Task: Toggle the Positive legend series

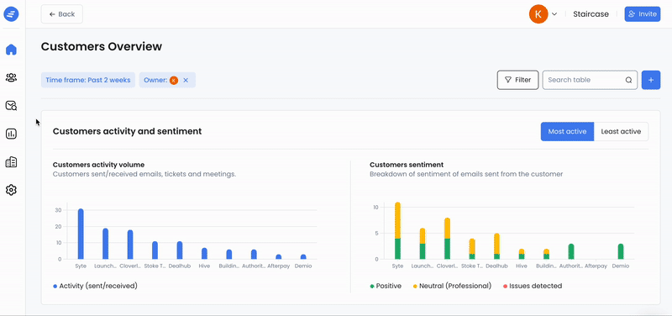Action: [386, 286]
